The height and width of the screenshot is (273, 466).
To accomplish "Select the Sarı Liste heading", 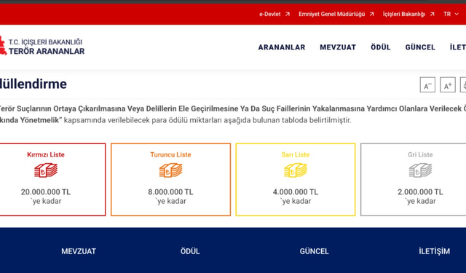I will 296,154.
